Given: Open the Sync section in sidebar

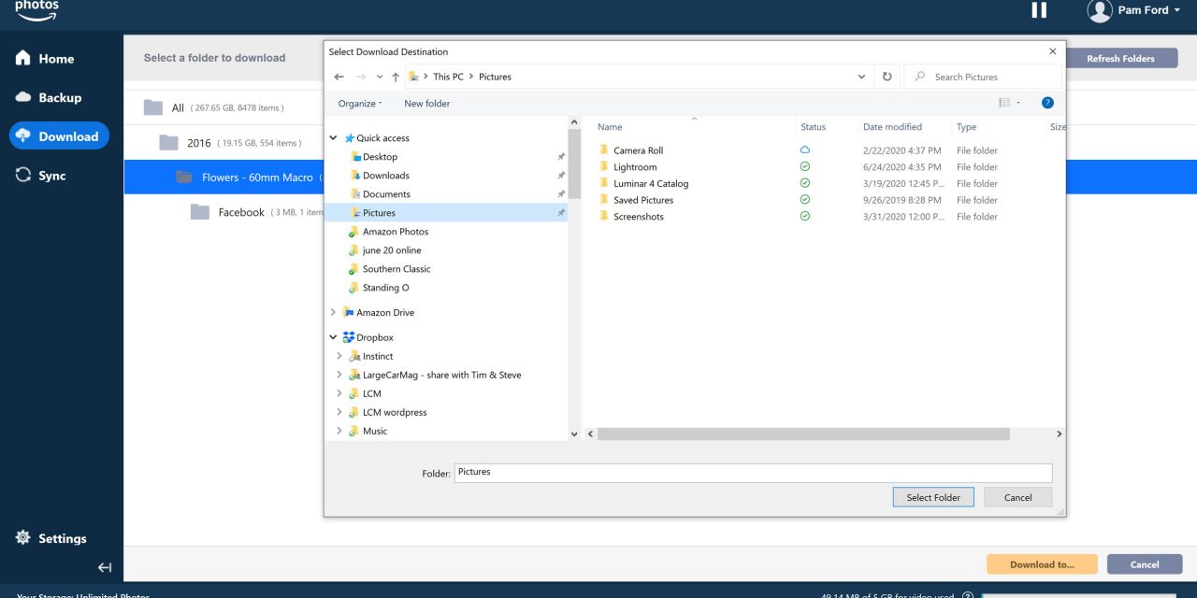Looking at the screenshot, I should 51,176.
